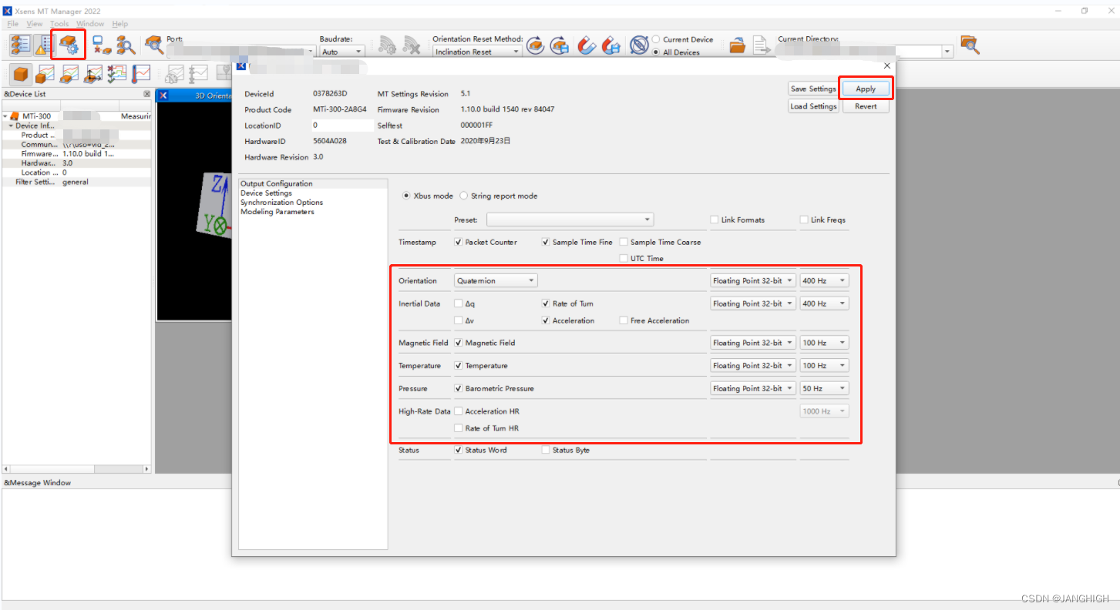Select Synchronization Options in the settings list
This screenshot has height=610, width=1120.
point(281,203)
